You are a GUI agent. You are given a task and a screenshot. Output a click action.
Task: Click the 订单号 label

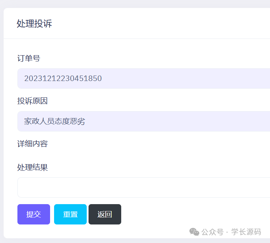29,58
